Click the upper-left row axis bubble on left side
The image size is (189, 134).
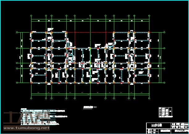coord(17,32)
